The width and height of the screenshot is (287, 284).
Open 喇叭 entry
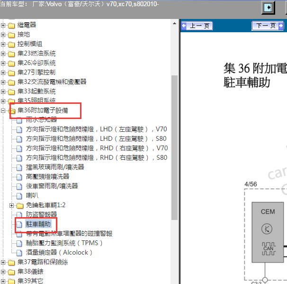(32, 196)
